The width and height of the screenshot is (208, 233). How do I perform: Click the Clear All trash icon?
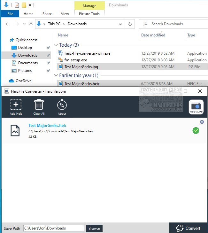(39, 105)
